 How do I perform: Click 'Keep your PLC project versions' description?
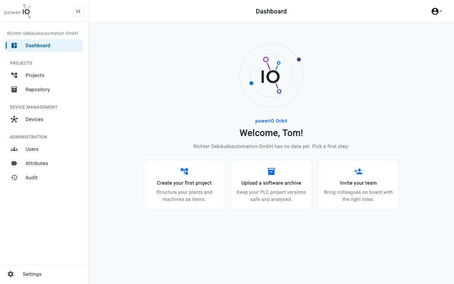[271, 196]
